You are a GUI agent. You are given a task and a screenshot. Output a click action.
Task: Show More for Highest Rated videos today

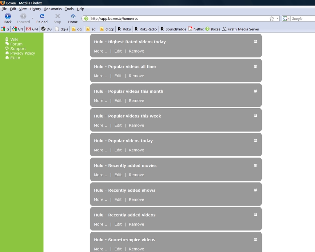coord(101,51)
